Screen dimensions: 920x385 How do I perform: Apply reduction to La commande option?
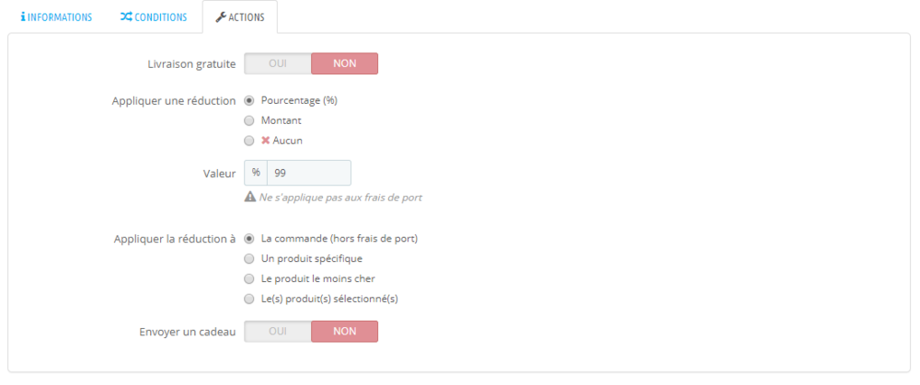249,238
